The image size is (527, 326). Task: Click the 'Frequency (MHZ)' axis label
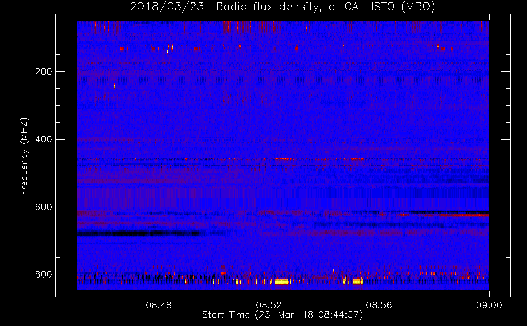click(24, 156)
